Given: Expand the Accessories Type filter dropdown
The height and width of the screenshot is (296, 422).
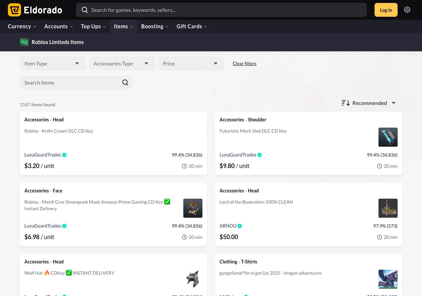Looking at the screenshot, I should coord(122,63).
